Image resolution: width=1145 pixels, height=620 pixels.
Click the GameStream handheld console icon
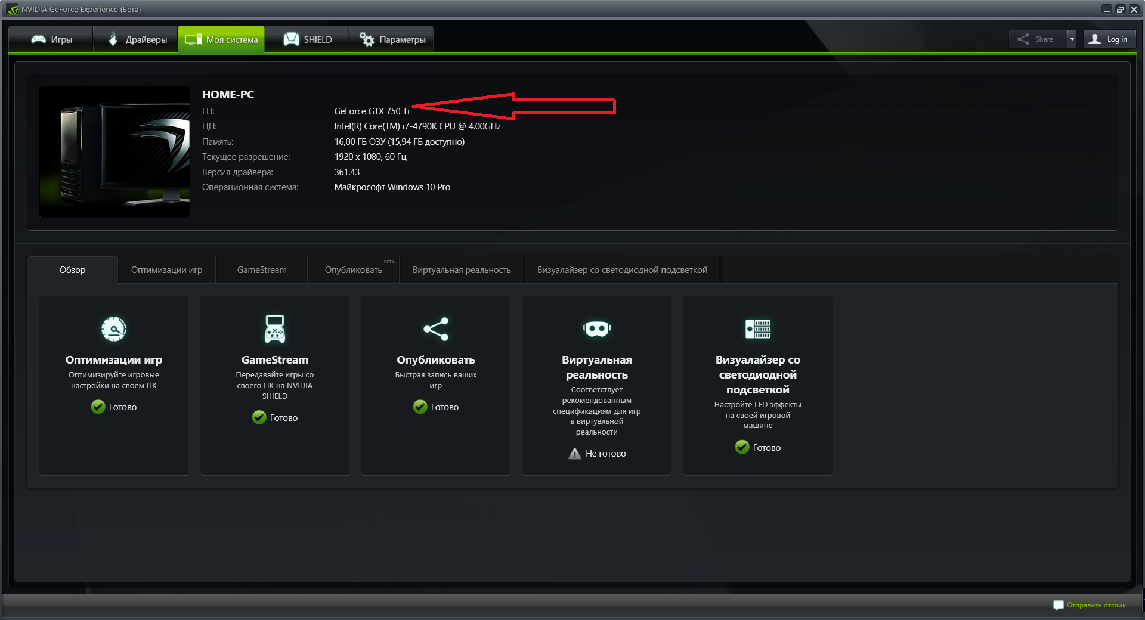point(275,328)
